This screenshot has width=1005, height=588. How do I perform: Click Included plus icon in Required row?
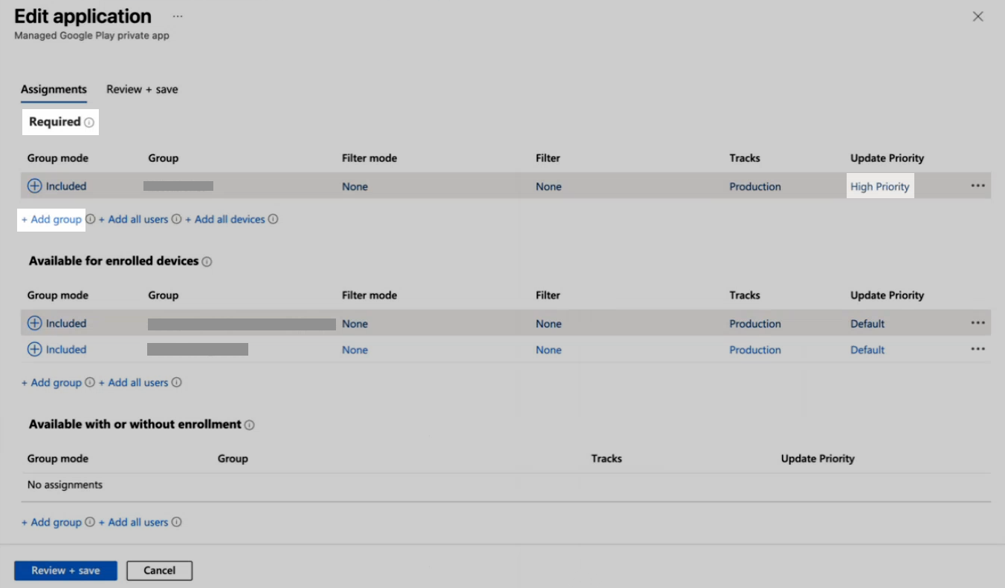pos(35,186)
